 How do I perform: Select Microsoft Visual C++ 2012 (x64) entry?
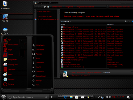tap(83, 44)
